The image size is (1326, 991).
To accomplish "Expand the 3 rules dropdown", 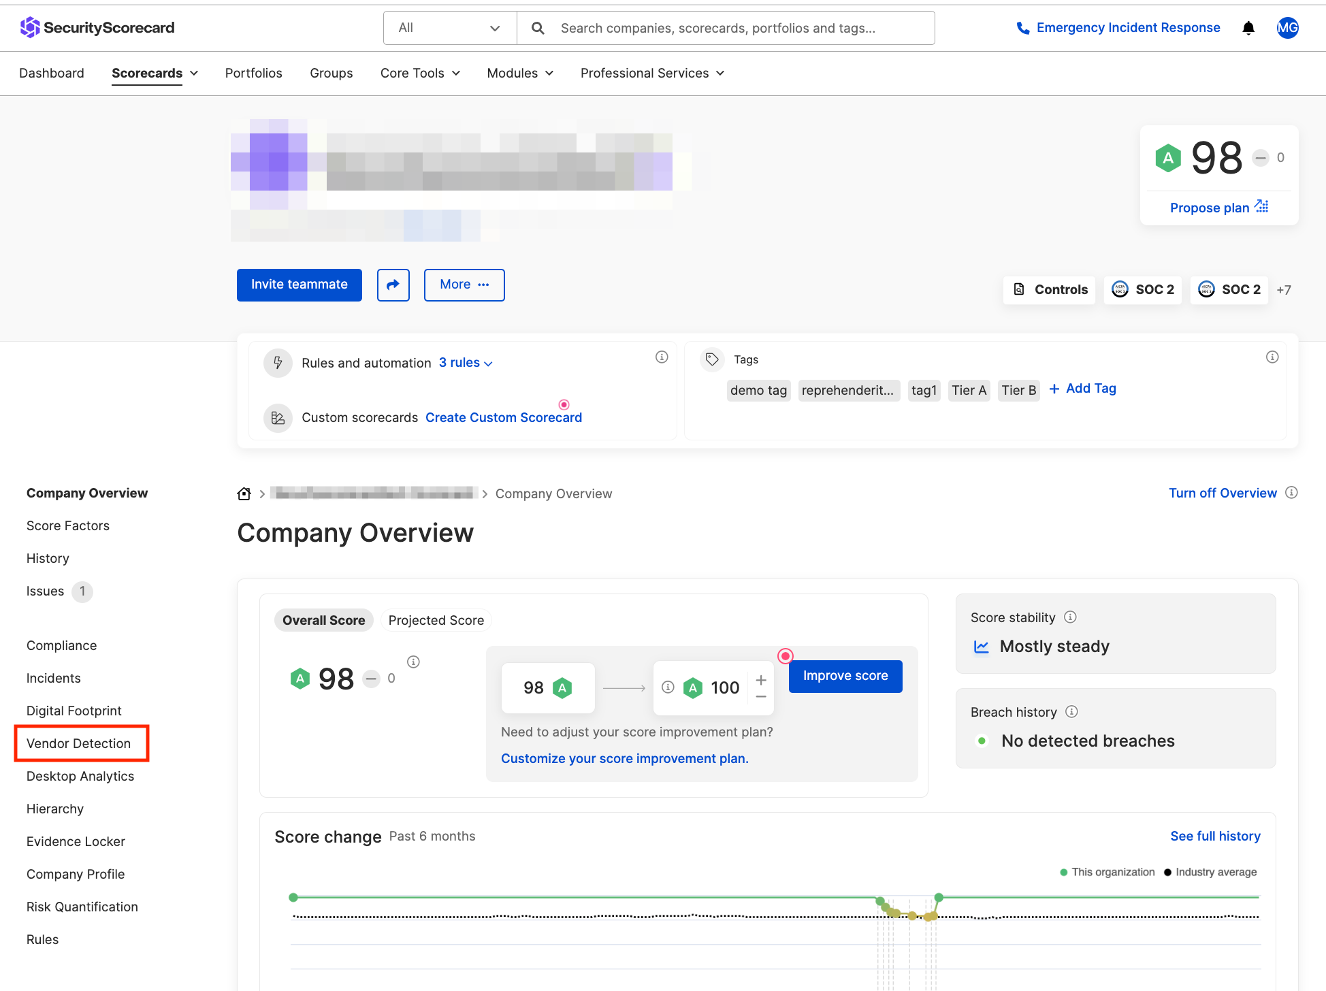I will pos(466,363).
